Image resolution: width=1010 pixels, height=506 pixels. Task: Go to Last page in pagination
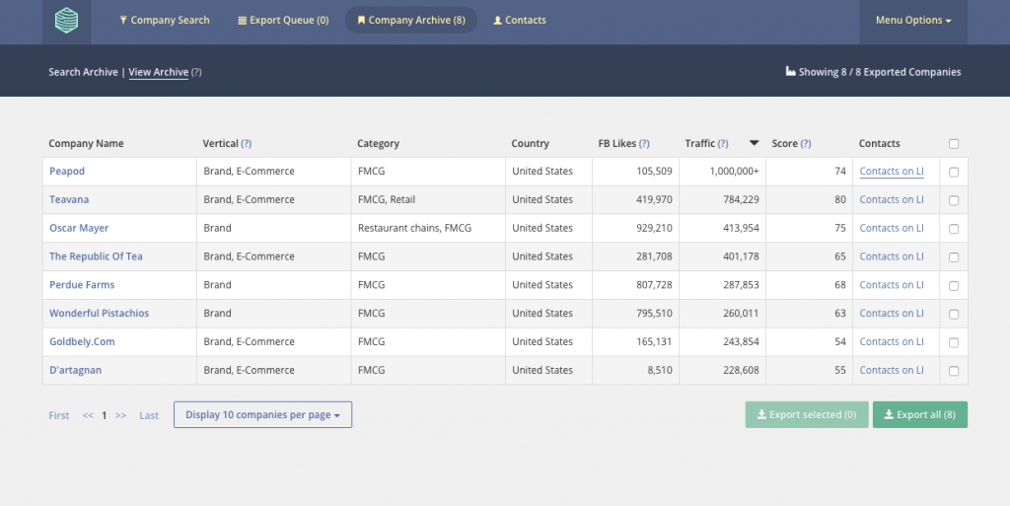[x=149, y=415]
